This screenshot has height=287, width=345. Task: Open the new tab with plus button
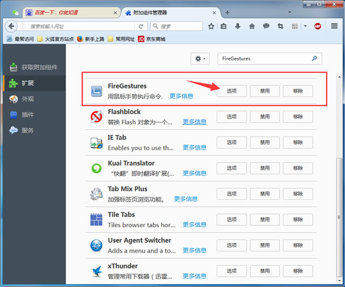[227, 12]
